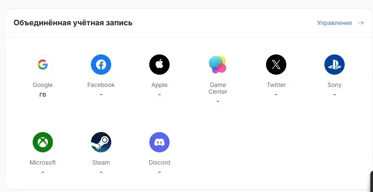The width and height of the screenshot is (373, 192).
Task: Select the Twitter label text
Action: click(276, 85)
